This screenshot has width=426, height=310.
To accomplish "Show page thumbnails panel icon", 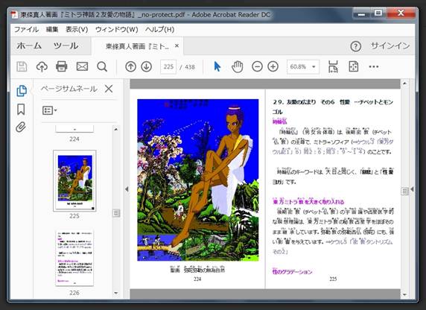I will click(x=22, y=91).
